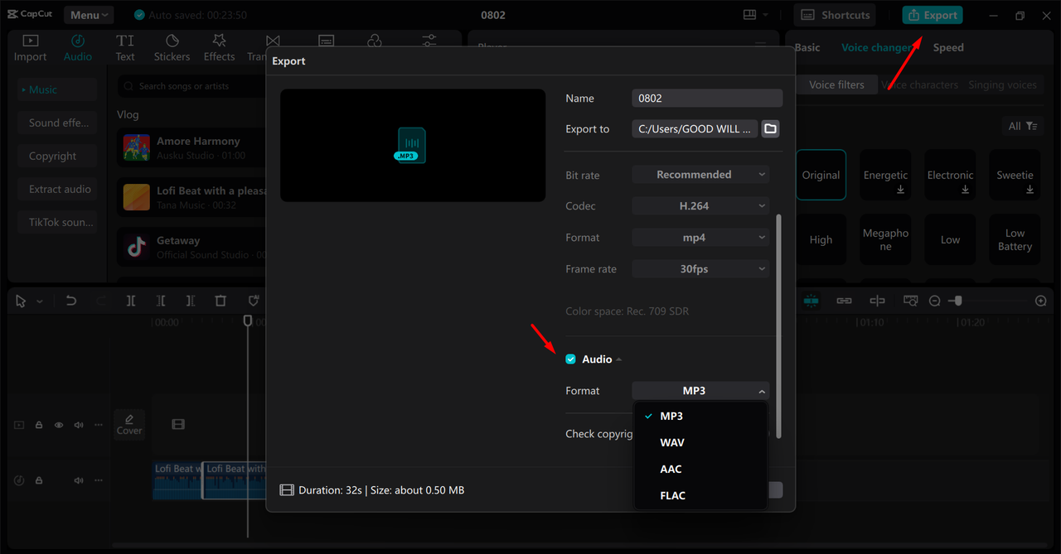
Task: Click the Cover edit button
Action: click(129, 424)
